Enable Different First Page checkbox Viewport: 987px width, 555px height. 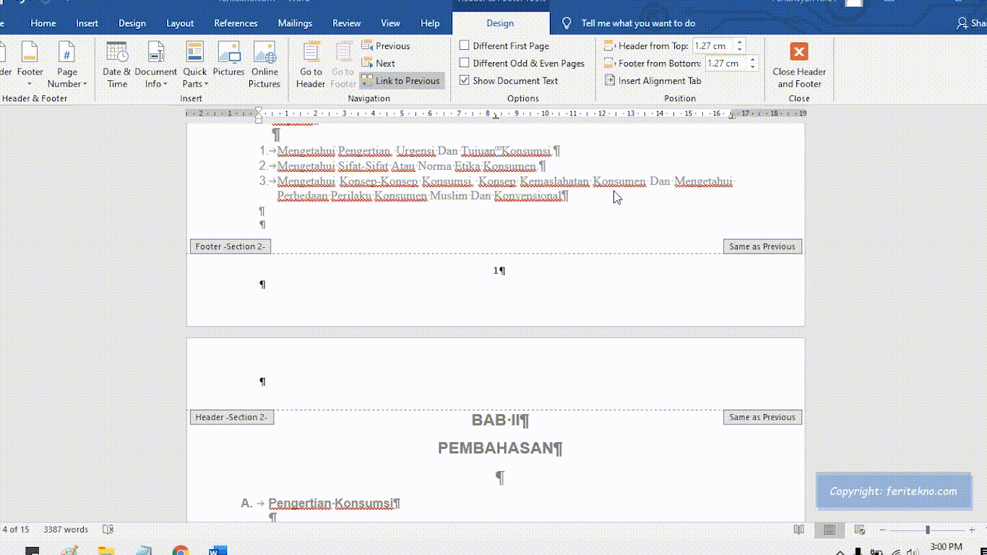[465, 46]
